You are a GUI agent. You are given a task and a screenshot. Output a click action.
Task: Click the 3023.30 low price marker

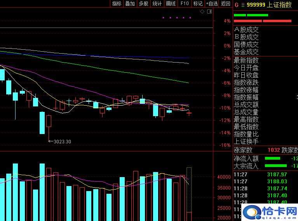click(62, 142)
